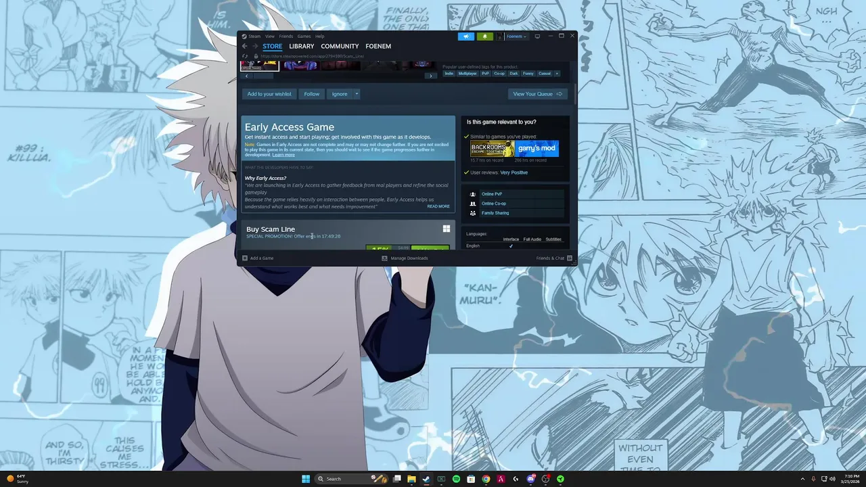Click the Steam back navigation arrow
Image resolution: width=866 pixels, height=487 pixels.
click(x=245, y=46)
